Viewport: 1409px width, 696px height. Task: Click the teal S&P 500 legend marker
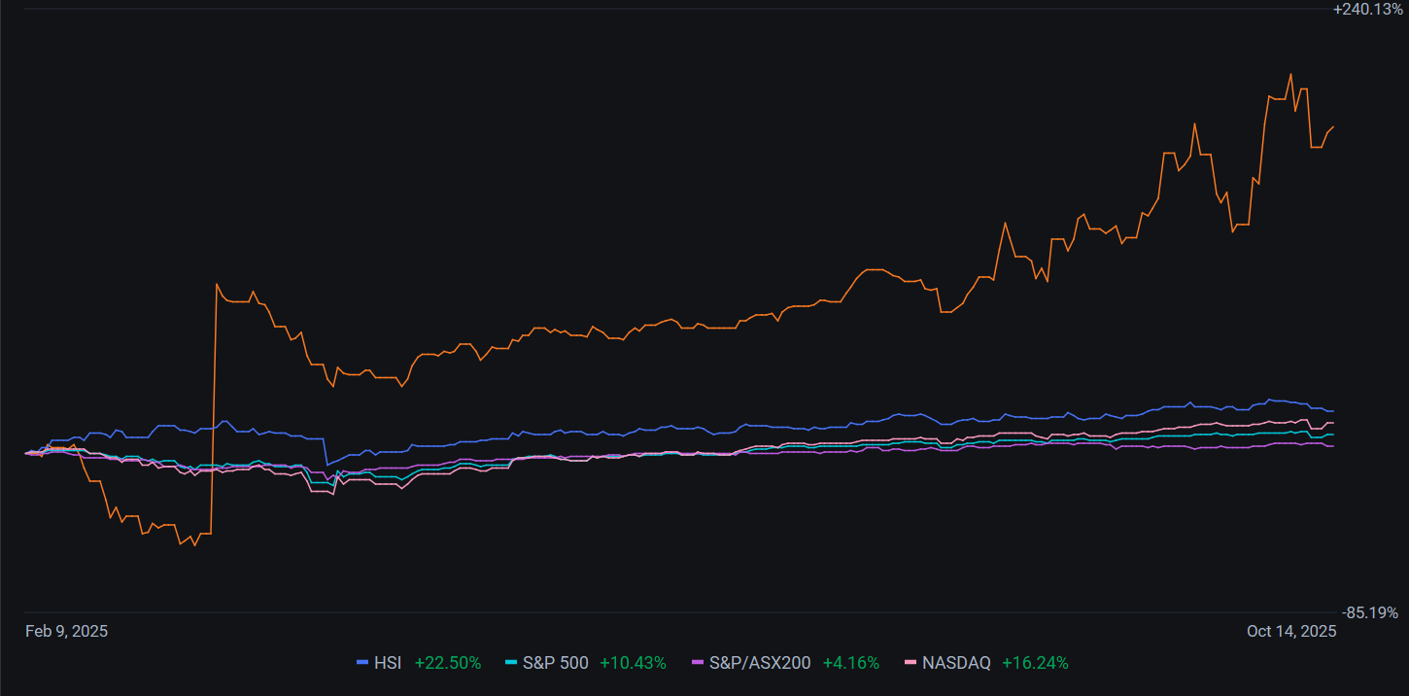click(511, 663)
